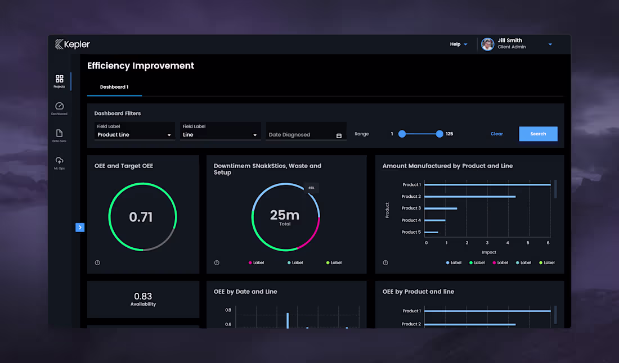Viewport: 619px width, 363px height.
Task: Clear the dashboard filters
Action: (x=496, y=134)
